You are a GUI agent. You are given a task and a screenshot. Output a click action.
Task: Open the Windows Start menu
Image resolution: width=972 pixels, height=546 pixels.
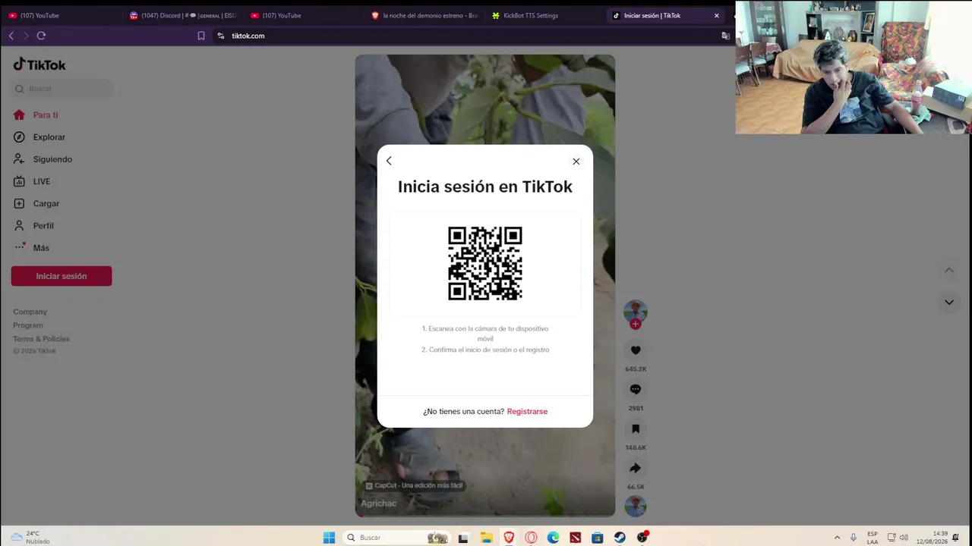pyautogui.click(x=329, y=538)
